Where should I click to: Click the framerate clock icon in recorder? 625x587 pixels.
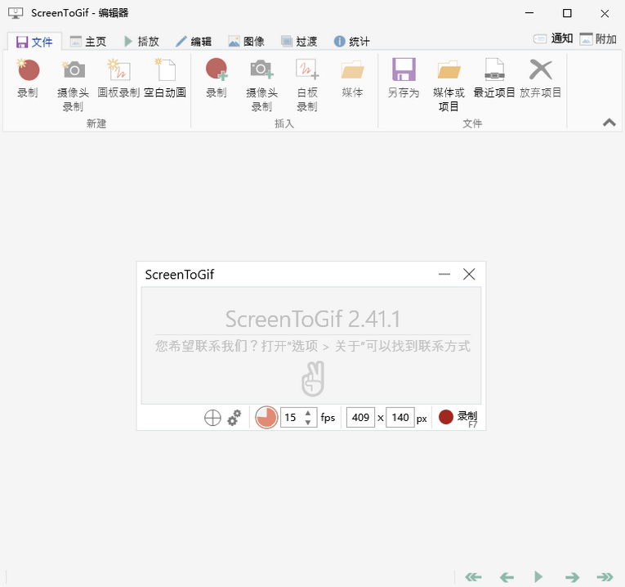266,418
